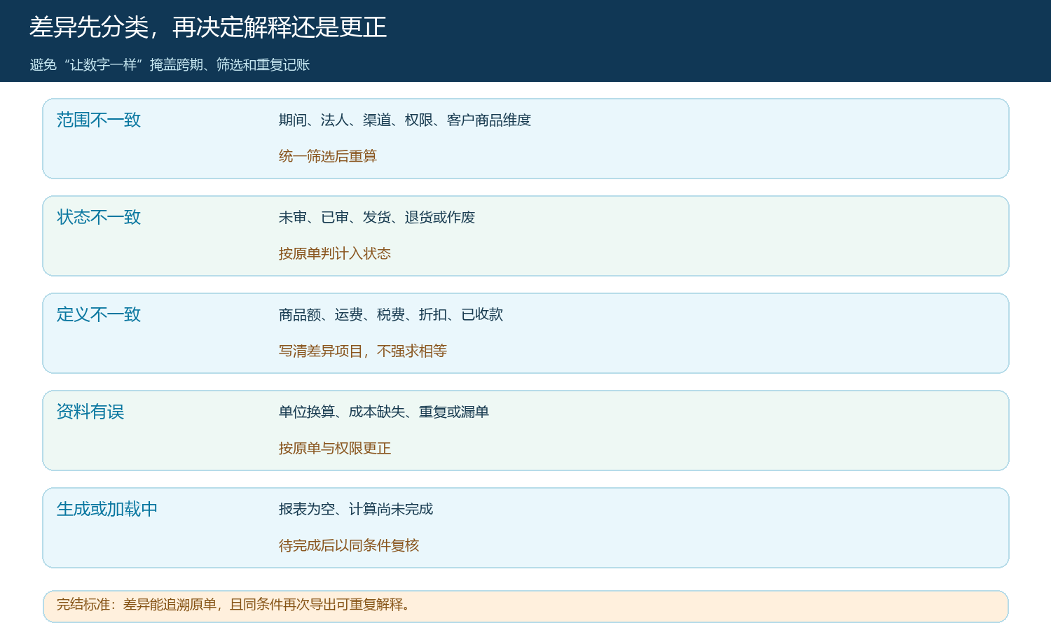Click the 报表为空、计算尚未完成 line
The image size is (1051, 630).
tap(356, 510)
